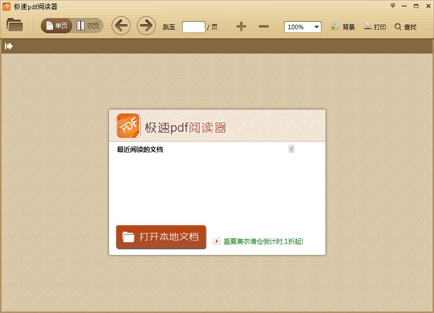Click inside the page number input box
This screenshot has width=434, height=313.
pyautogui.click(x=193, y=27)
